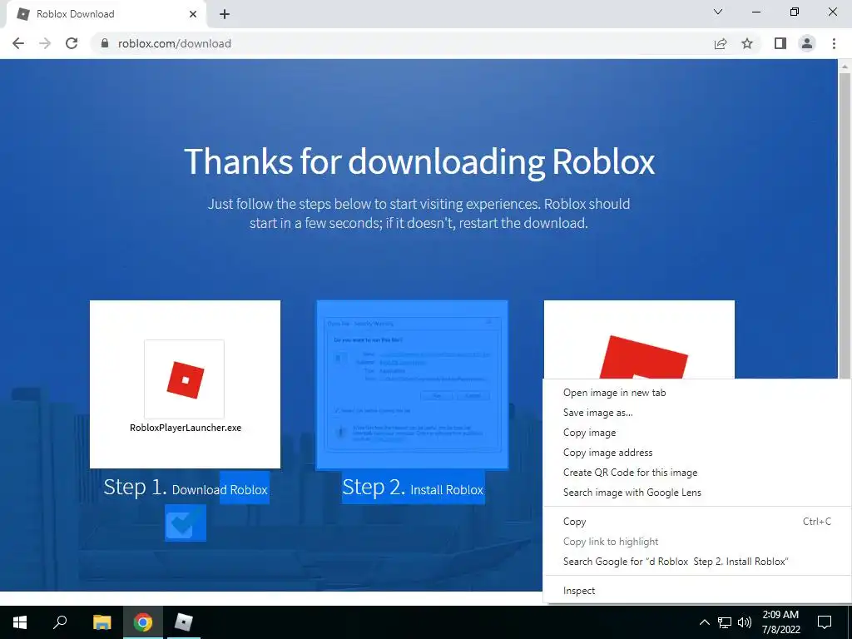
Task: Click the RobloxPlayerLauncher.exe thumbnail image
Action: tap(185, 384)
